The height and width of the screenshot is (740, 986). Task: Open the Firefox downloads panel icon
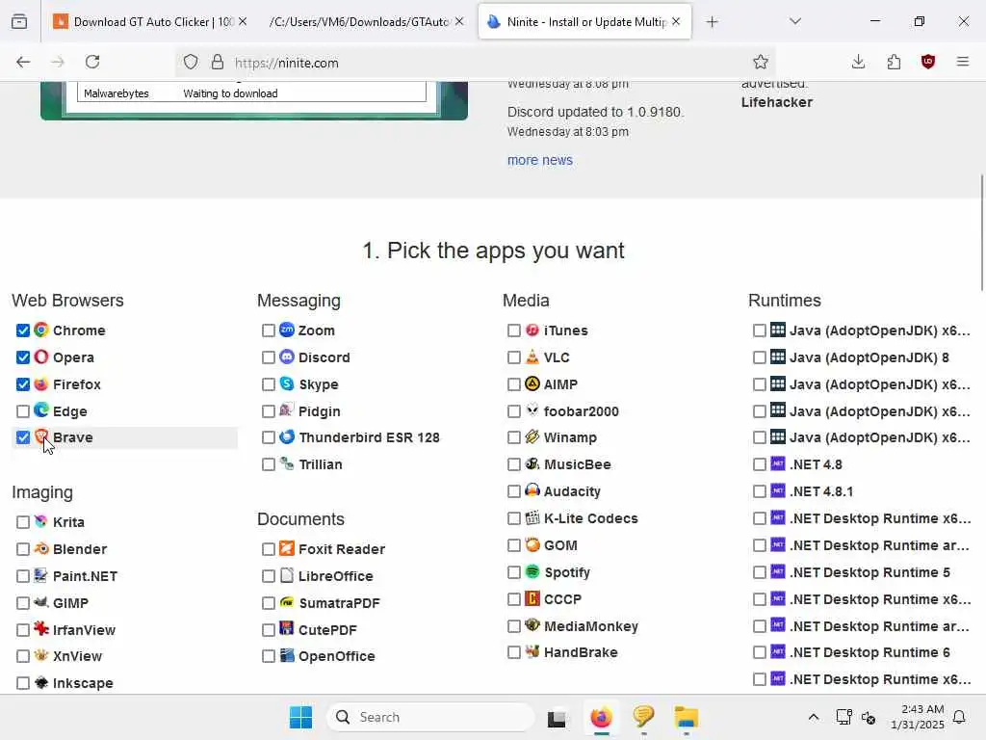858,62
